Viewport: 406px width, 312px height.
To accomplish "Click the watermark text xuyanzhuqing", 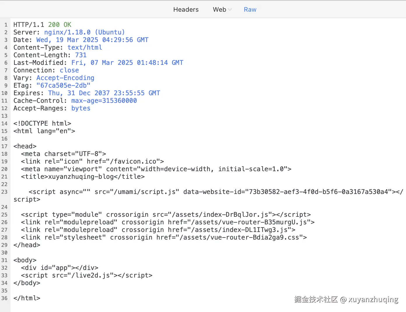I will click(x=373, y=299).
